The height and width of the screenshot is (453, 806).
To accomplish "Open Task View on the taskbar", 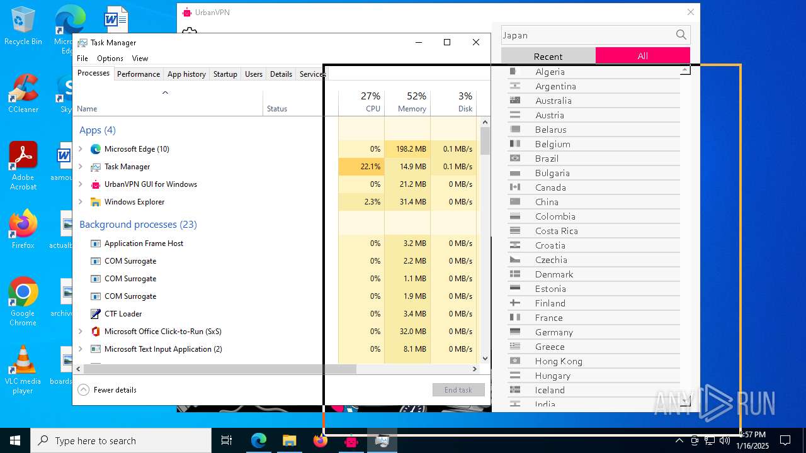I will pyautogui.click(x=227, y=440).
